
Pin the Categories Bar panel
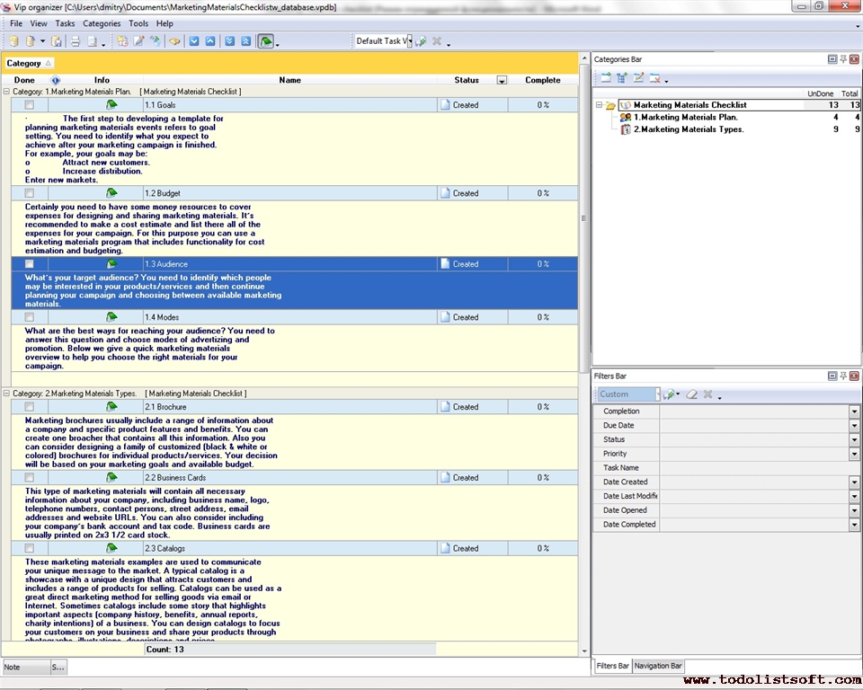[842, 59]
